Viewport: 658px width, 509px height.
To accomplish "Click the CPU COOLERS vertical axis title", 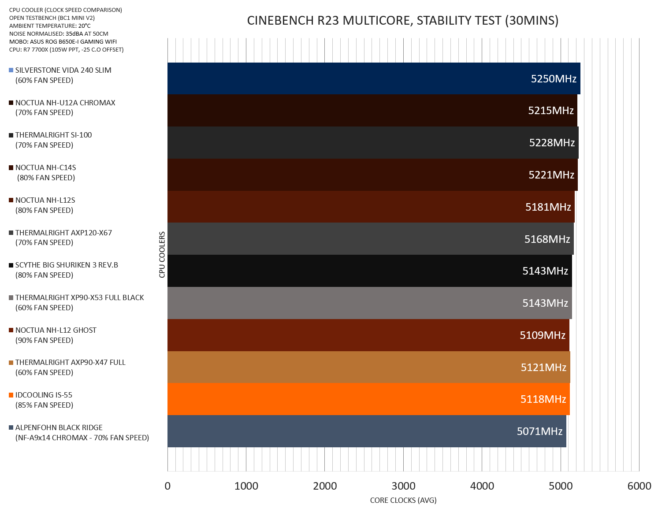I will tap(162, 255).
